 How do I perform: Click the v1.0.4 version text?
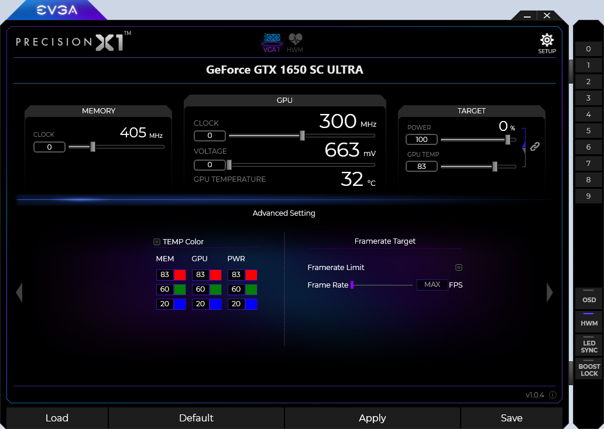[x=535, y=395]
